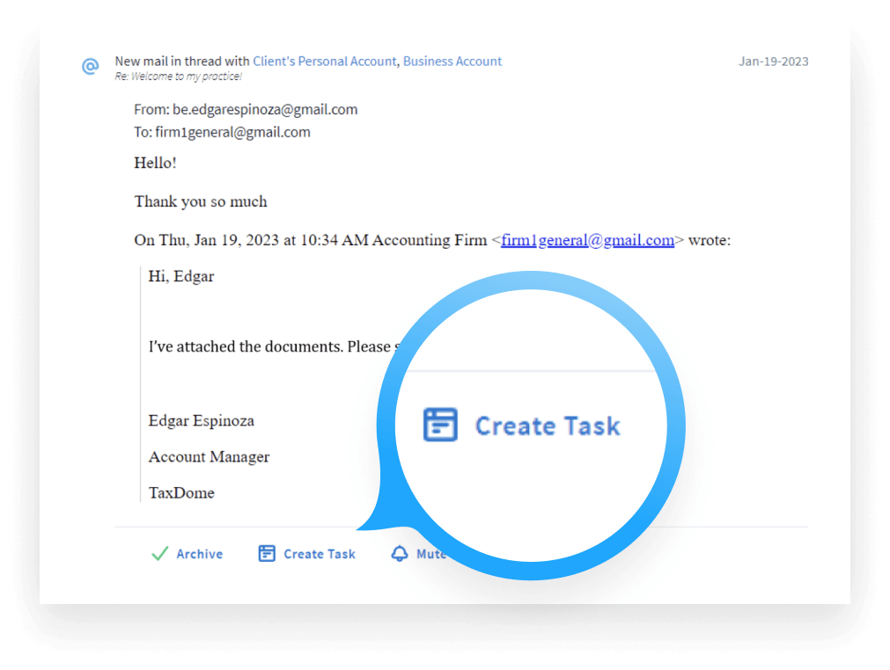Click Create Task at the bottom toolbar
This screenshot has width=890, height=670.
(306, 554)
